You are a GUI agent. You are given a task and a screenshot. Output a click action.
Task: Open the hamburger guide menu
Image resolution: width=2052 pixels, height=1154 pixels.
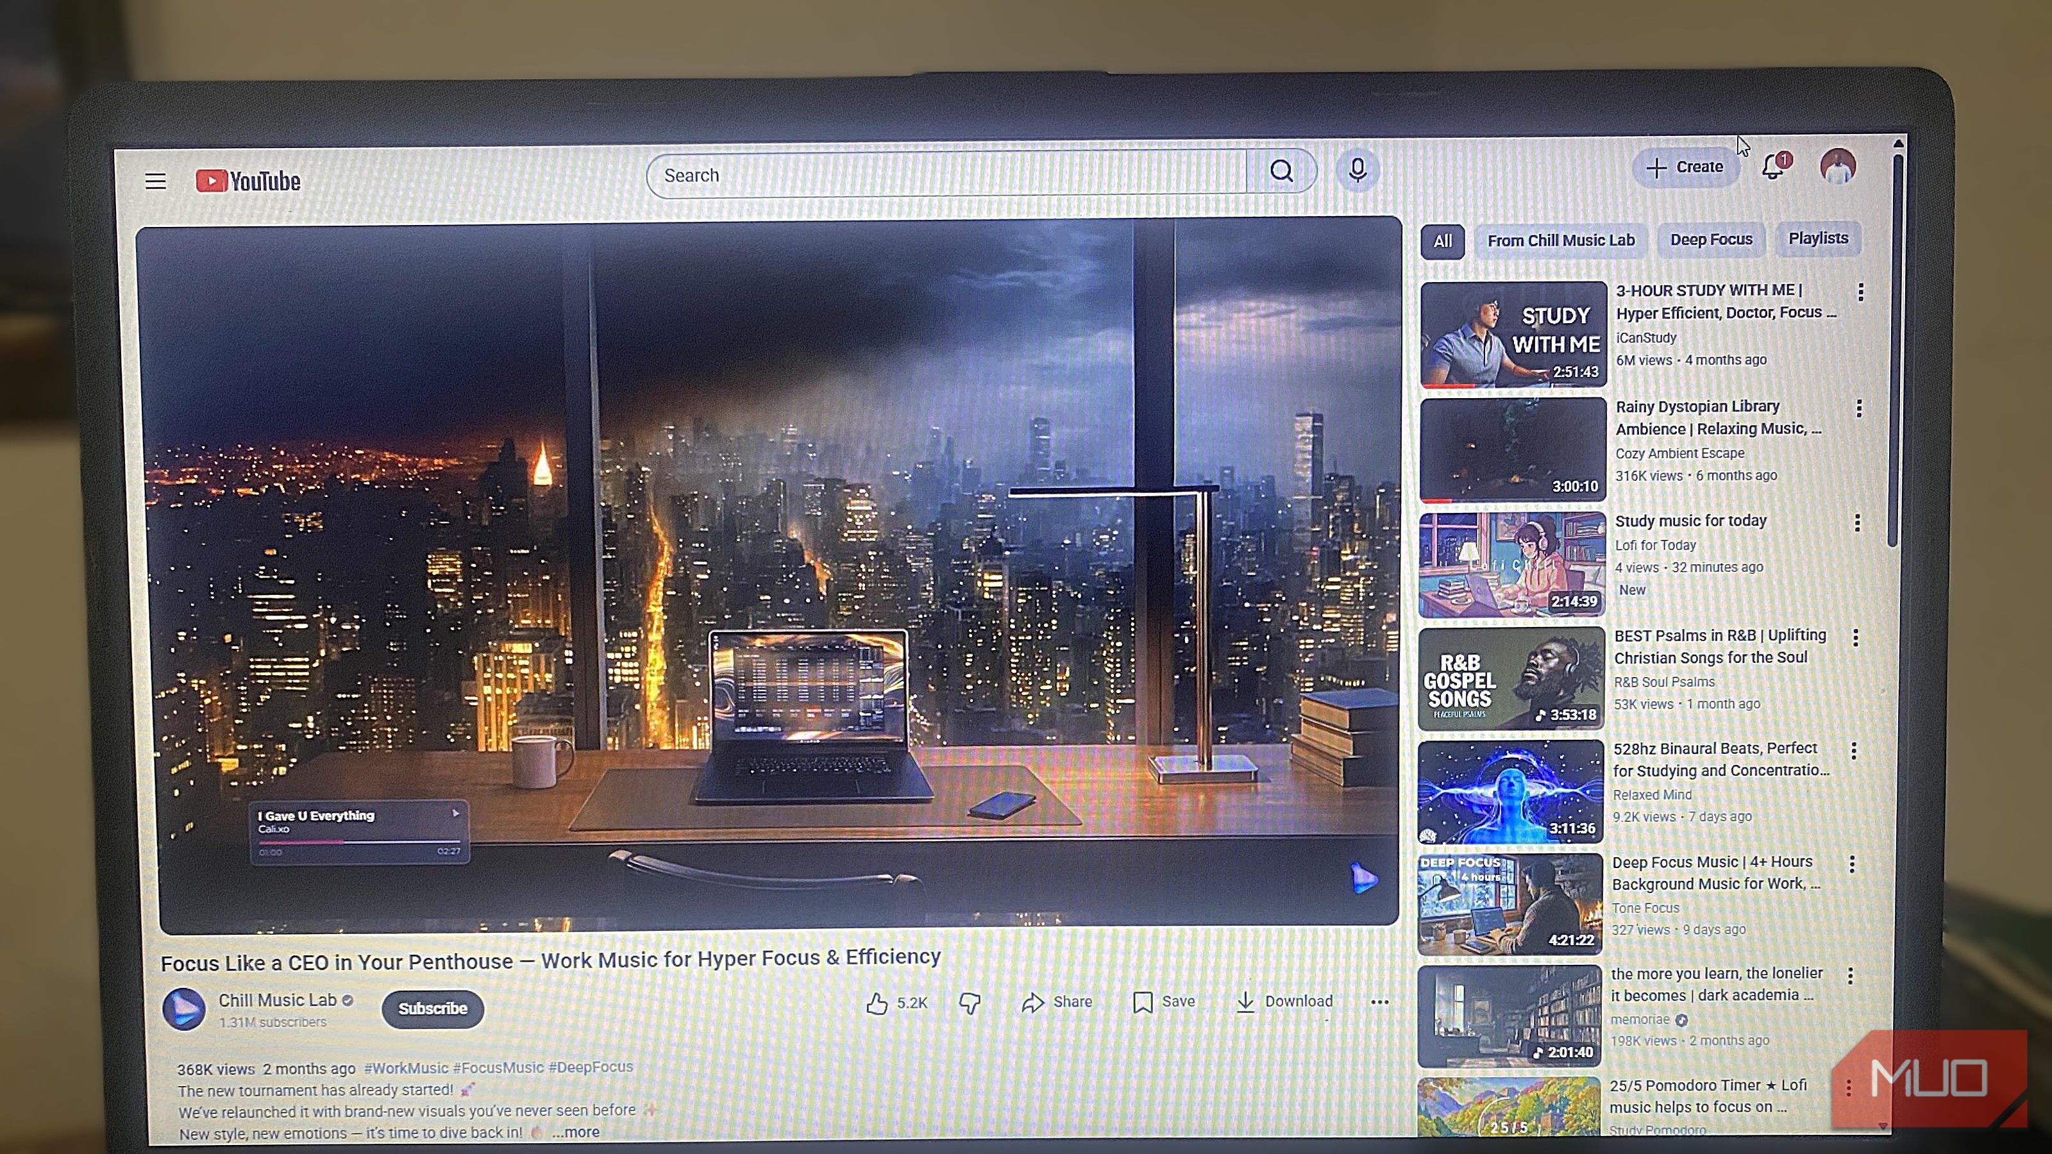click(x=155, y=181)
